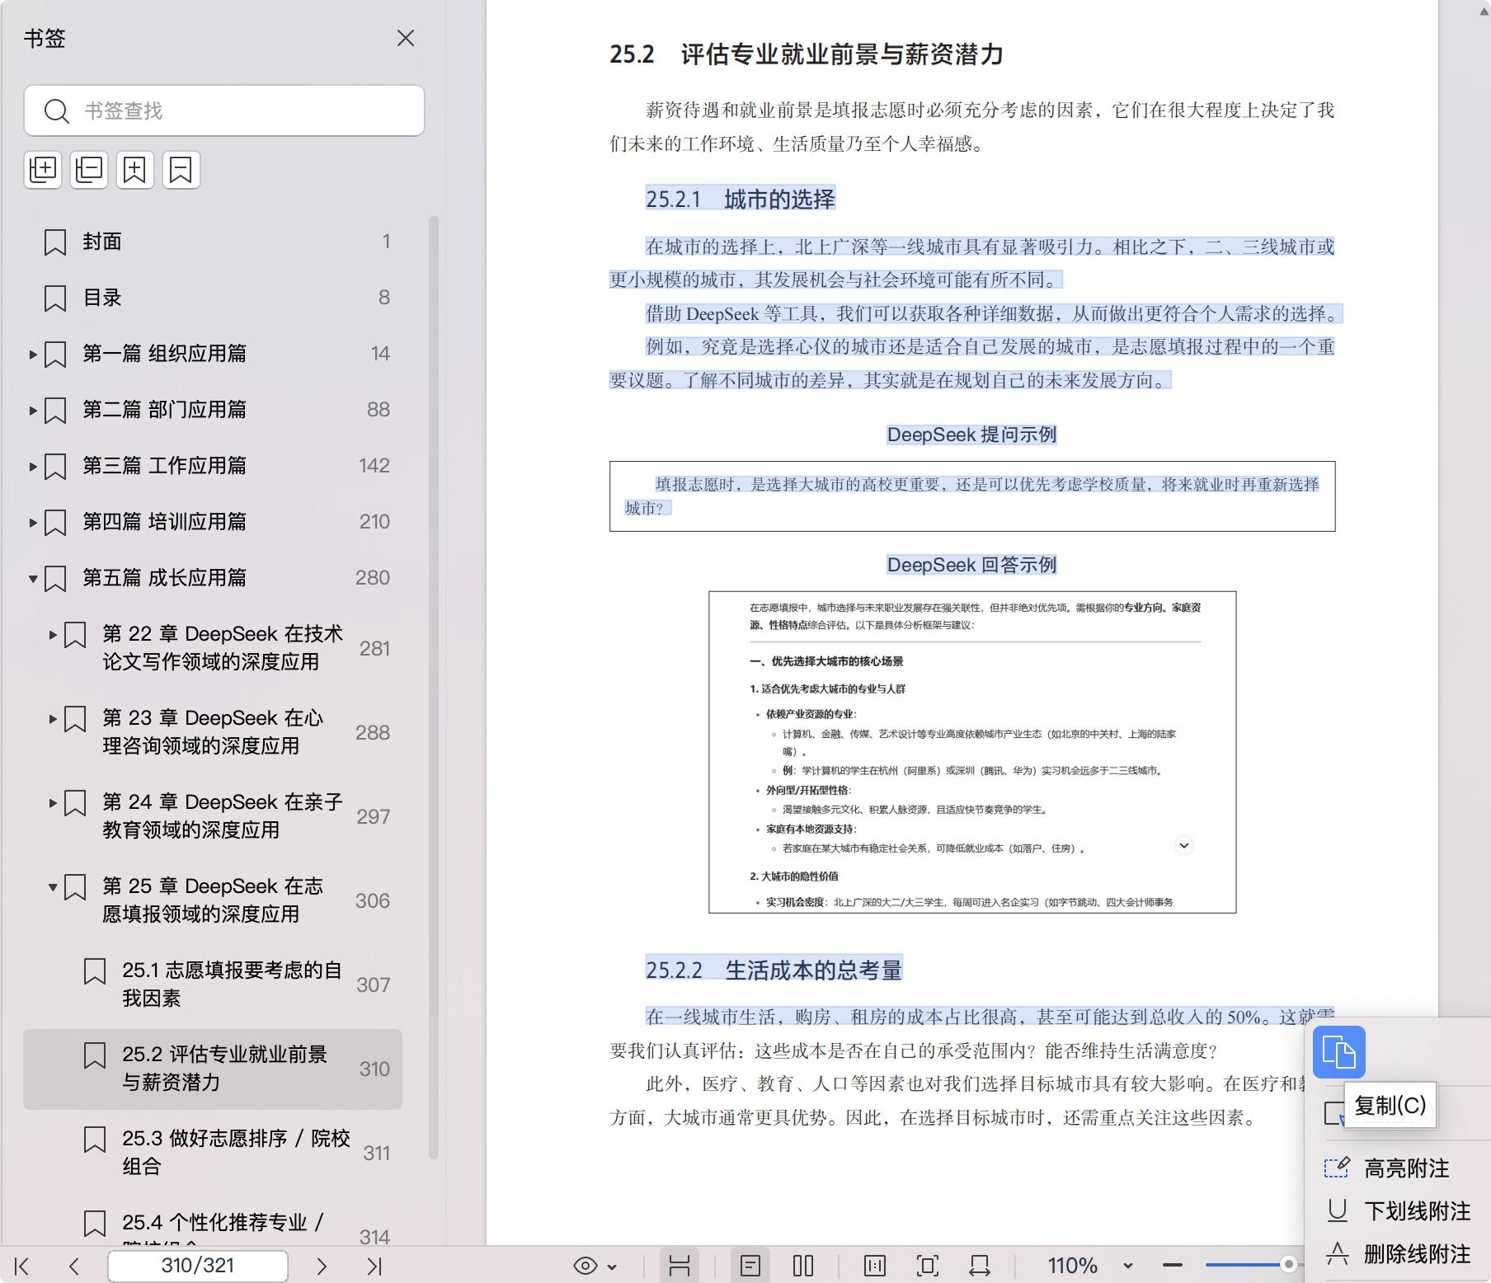This screenshot has height=1283, width=1491.
Task: Collapse 第五篇 成长应用篇 bookmark
Action: 33,579
